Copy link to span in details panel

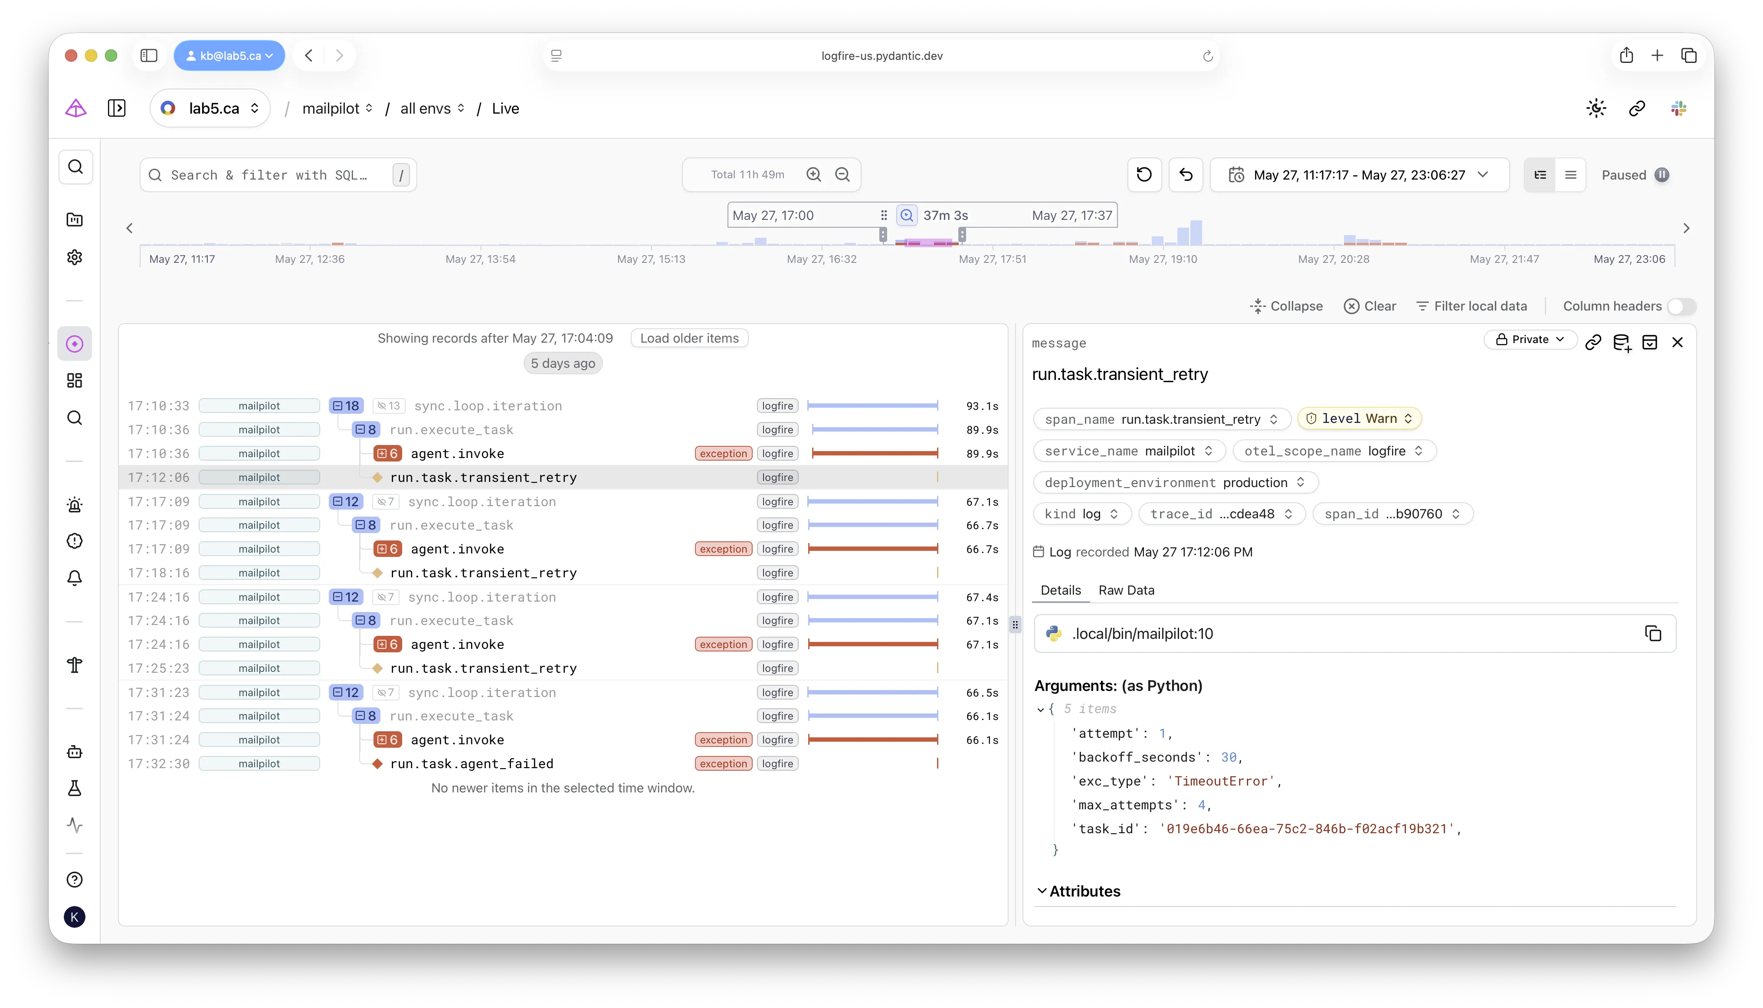pyautogui.click(x=1593, y=342)
